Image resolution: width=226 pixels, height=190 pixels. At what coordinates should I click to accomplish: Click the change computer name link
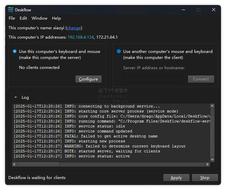pos(74,28)
